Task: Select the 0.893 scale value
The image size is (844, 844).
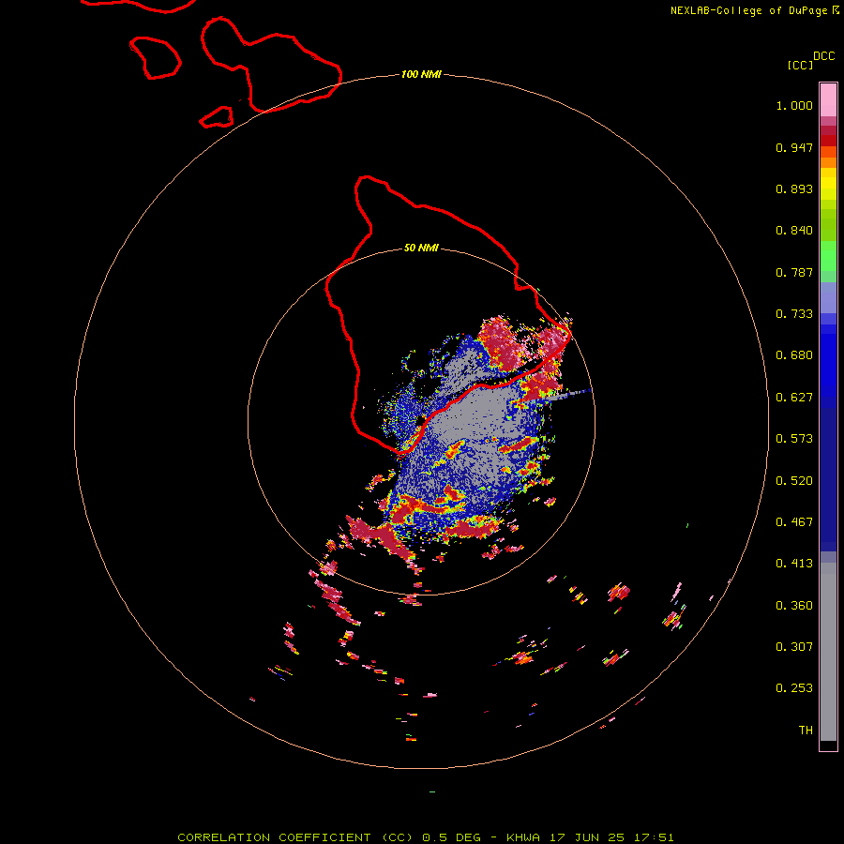Action: pyautogui.click(x=794, y=188)
